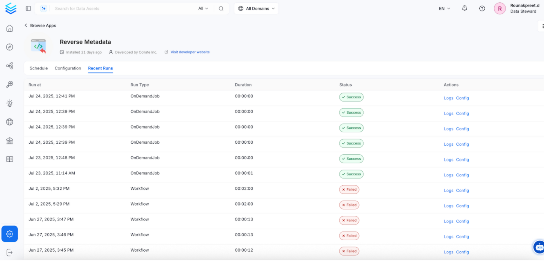Open the Explore compass icon
This screenshot has width=544, height=261.
10,47
